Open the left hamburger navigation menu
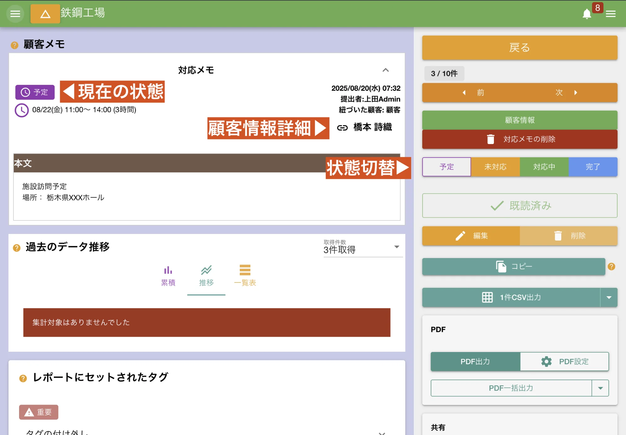Viewport: 626px width, 435px height. (x=15, y=14)
